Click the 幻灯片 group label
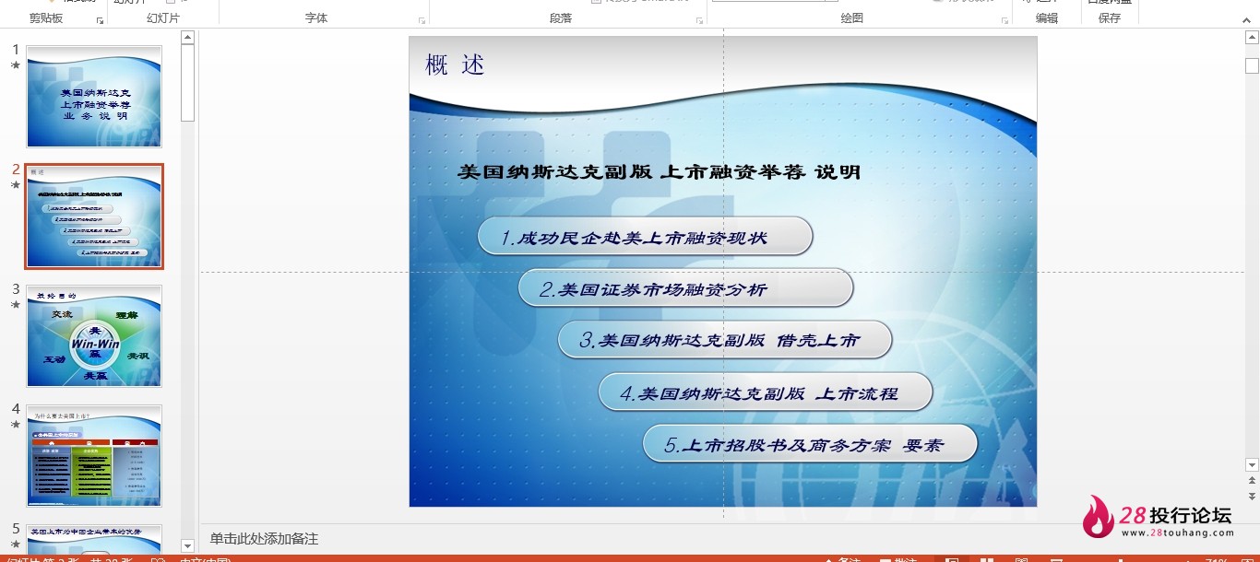The width and height of the screenshot is (1260, 562). click(163, 18)
